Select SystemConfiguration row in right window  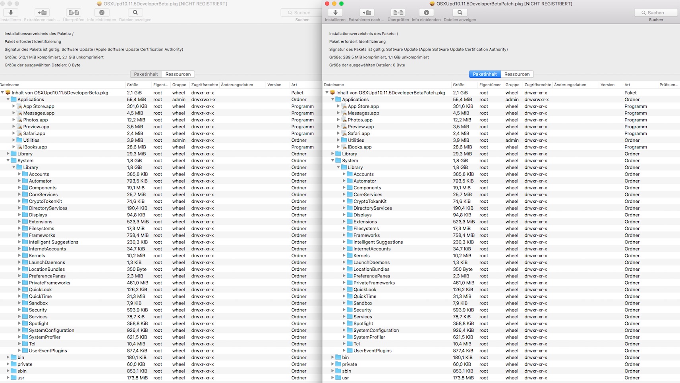[x=501, y=330]
